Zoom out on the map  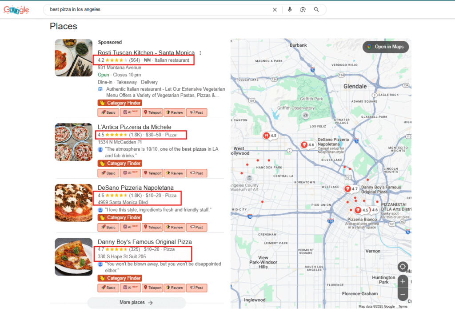pos(403,294)
